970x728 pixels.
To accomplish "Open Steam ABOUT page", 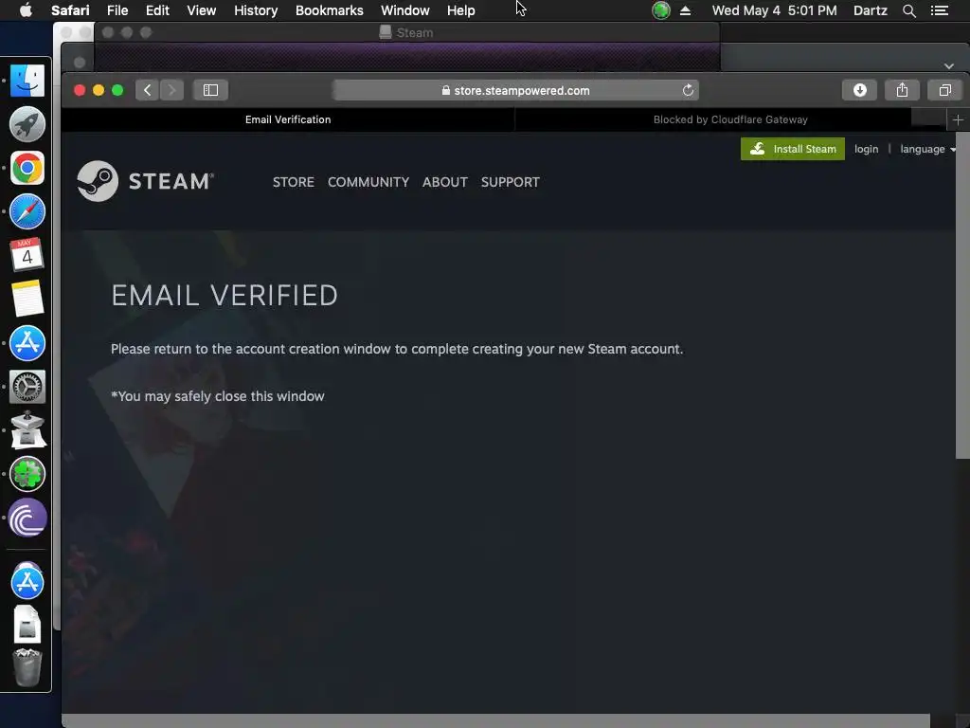I will [x=445, y=182].
